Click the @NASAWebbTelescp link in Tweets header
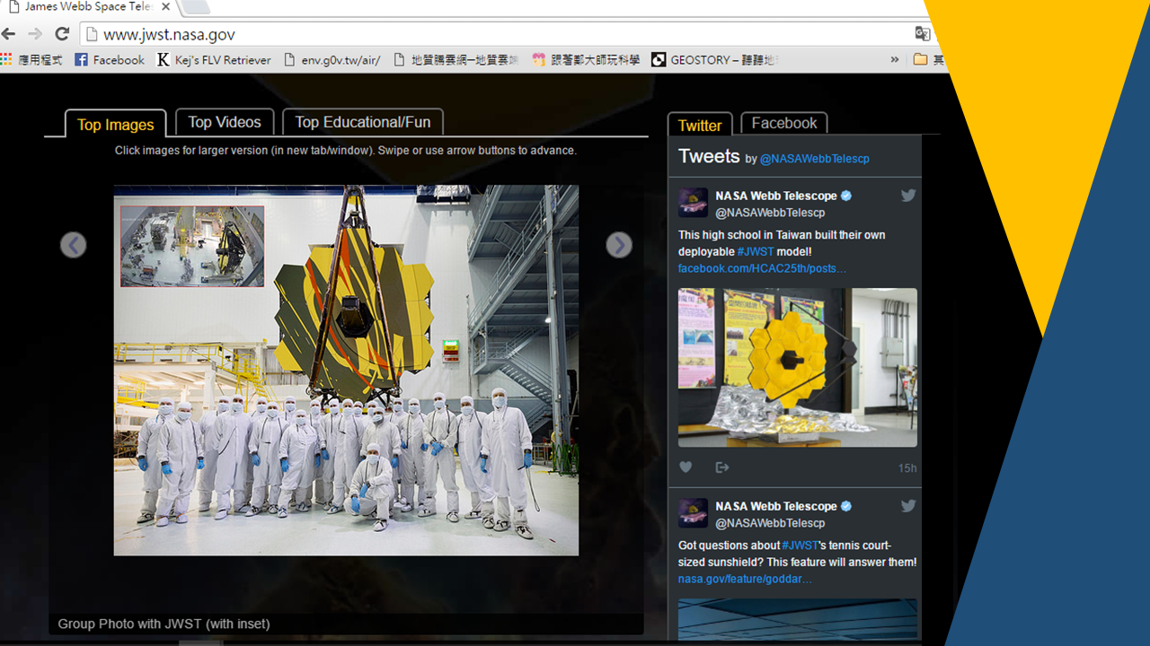1150x646 pixels. 815,159
